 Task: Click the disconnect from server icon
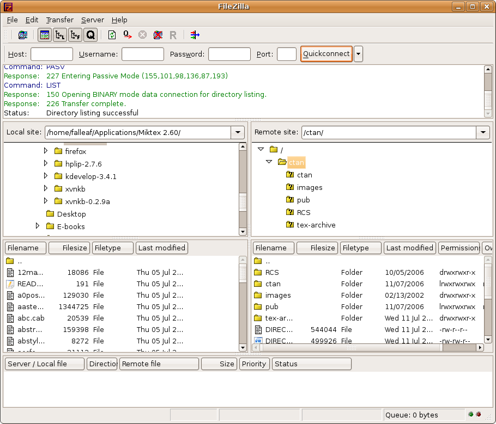click(158, 35)
